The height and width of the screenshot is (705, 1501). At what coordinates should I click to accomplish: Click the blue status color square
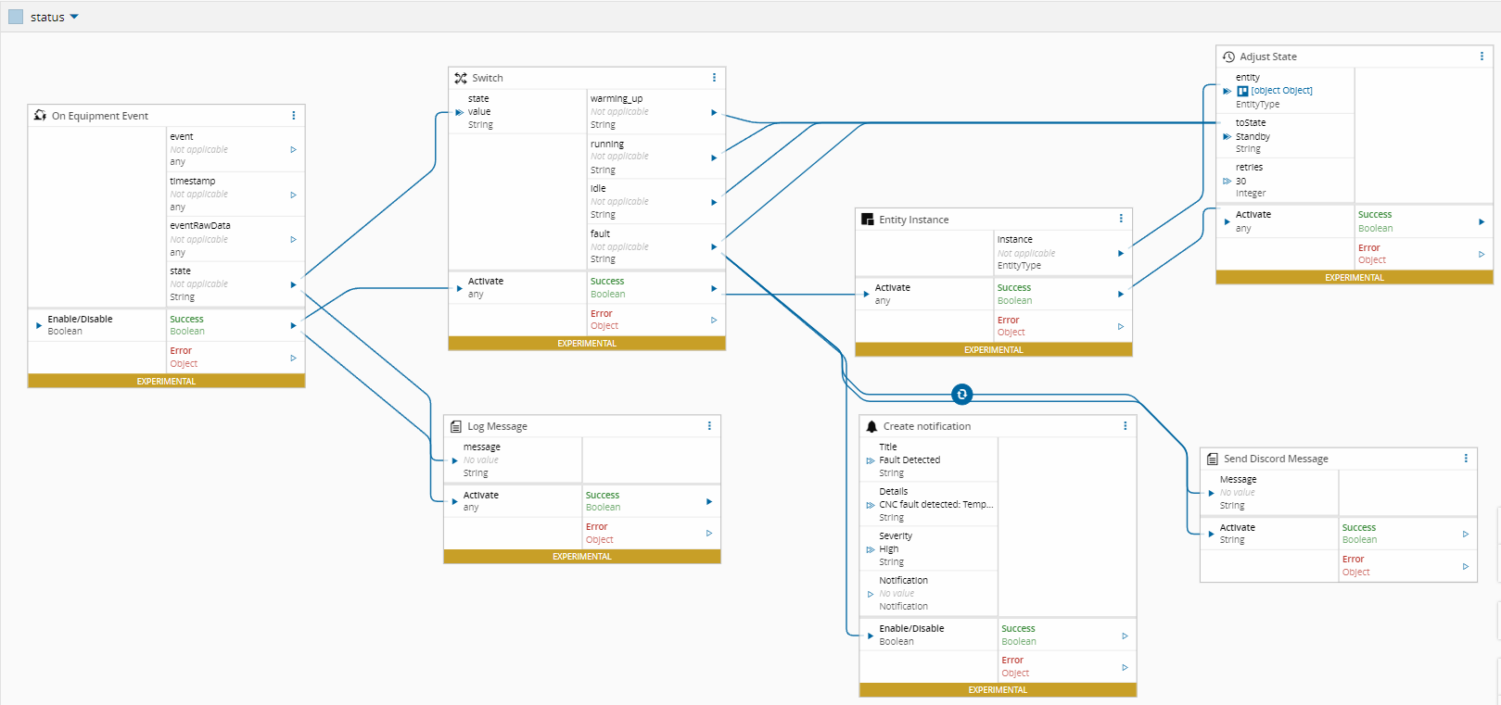[x=16, y=17]
